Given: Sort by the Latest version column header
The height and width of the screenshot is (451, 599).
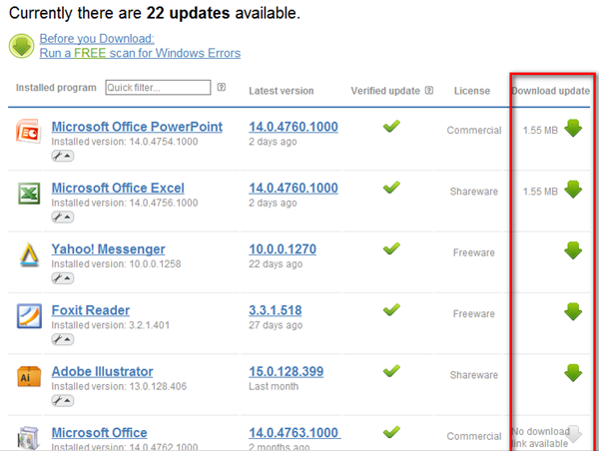Looking at the screenshot, I should [x=281, y=91].
